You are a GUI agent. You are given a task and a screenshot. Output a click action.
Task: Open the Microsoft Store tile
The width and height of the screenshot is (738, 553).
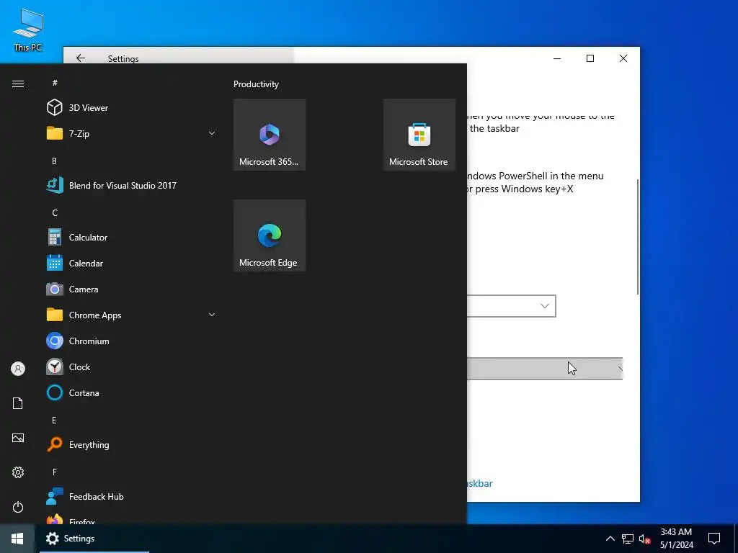[419, 135]
